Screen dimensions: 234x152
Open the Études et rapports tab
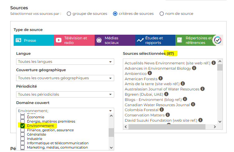(x=155, y=40)
